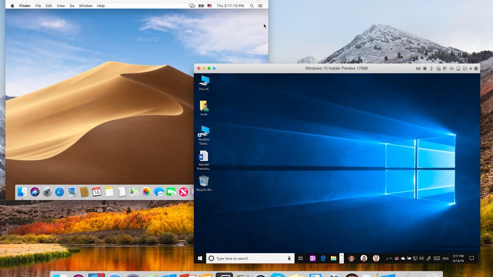Click the touch keyboard icon in Windows tray
The height and width of the screenshot is (277, 493).
coord(437,258)
